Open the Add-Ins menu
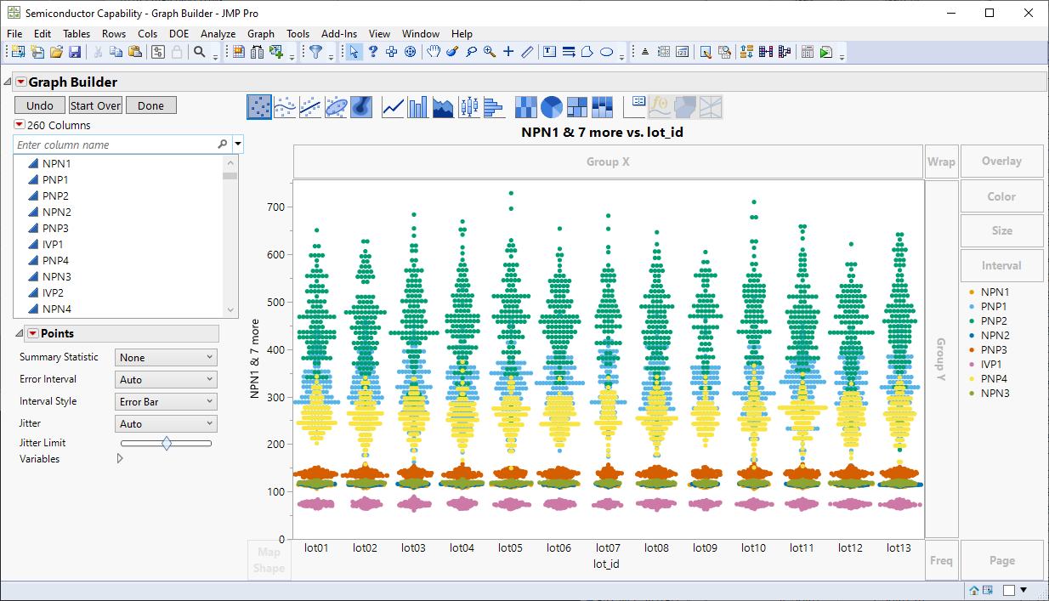The height and width of the screenshot is (601, 1049). click(x=339, y=34)
